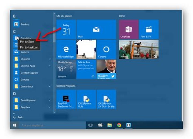Open the Skype Talk for free tile
193x139 pixels.
pyautogui.click(x=86, y=69)
